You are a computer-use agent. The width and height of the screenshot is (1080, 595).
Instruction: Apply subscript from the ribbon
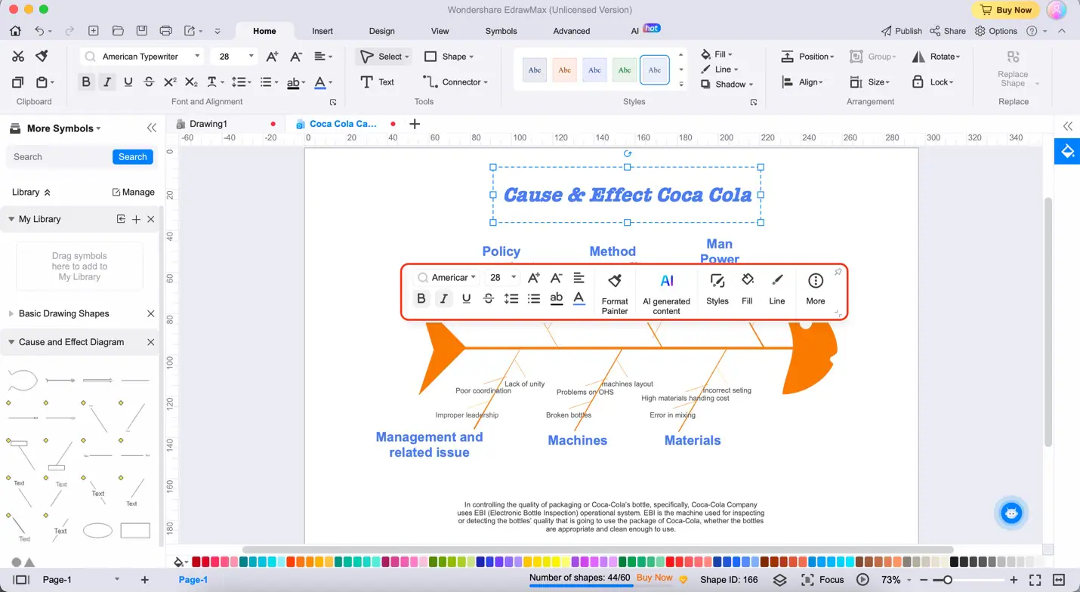tap(191, 82)
